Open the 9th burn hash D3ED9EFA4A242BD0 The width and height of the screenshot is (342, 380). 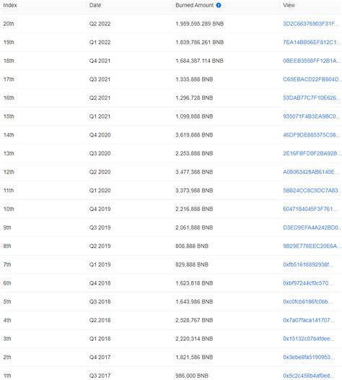[x=312, y=228]
